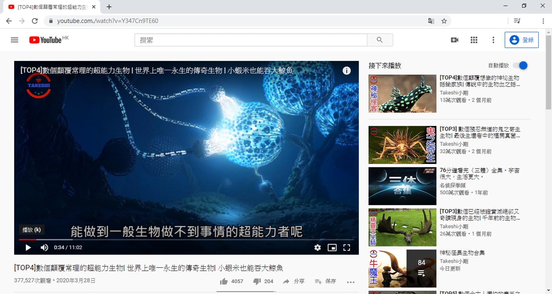This screenshot has height=294, width=552.
Task: Restore down the browser window
Action: tap(524, 6)
